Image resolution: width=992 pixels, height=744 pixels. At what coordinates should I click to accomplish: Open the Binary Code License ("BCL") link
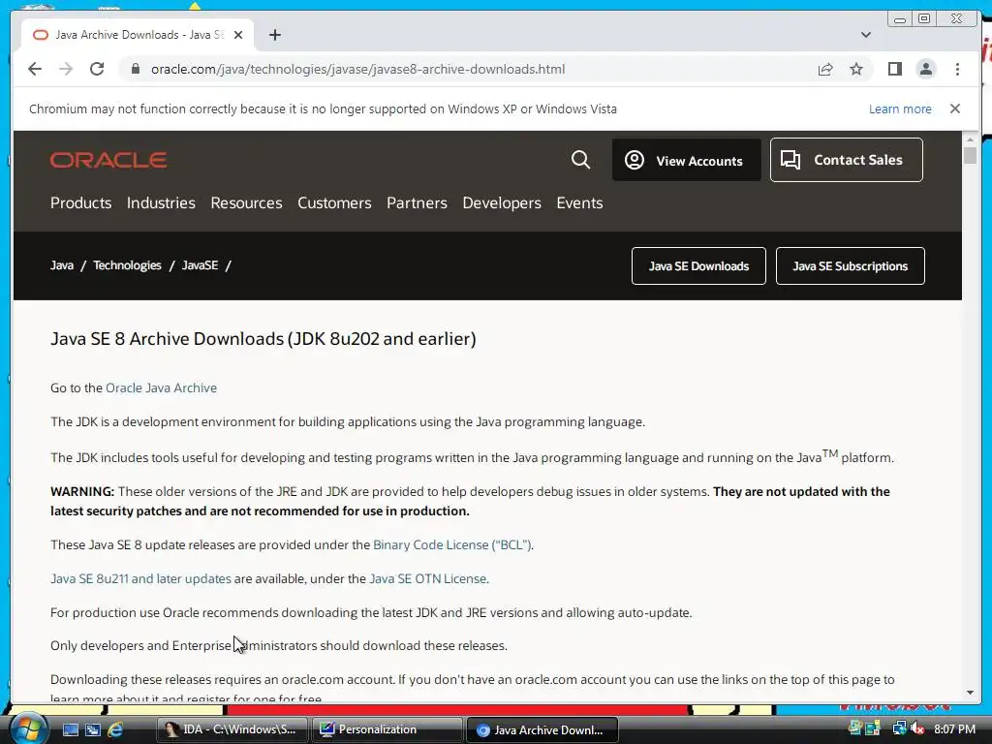(x=452, y=544)
